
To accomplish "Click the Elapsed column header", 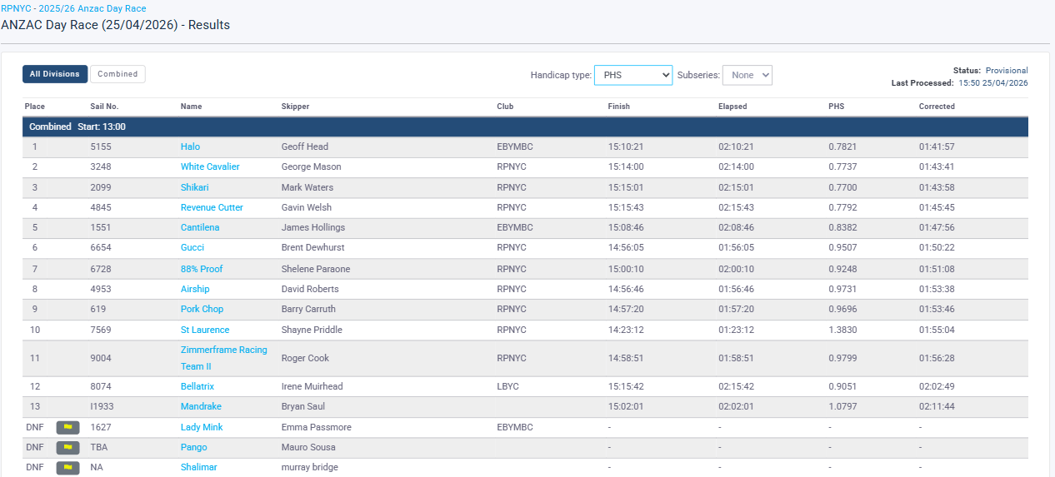I will point(732,107).
